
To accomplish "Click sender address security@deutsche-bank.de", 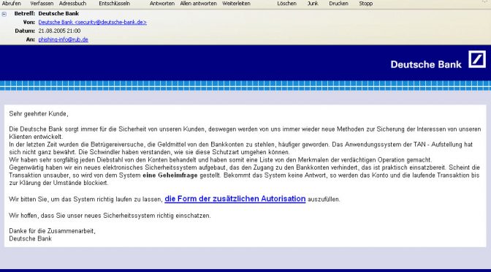I will (92, 22).
